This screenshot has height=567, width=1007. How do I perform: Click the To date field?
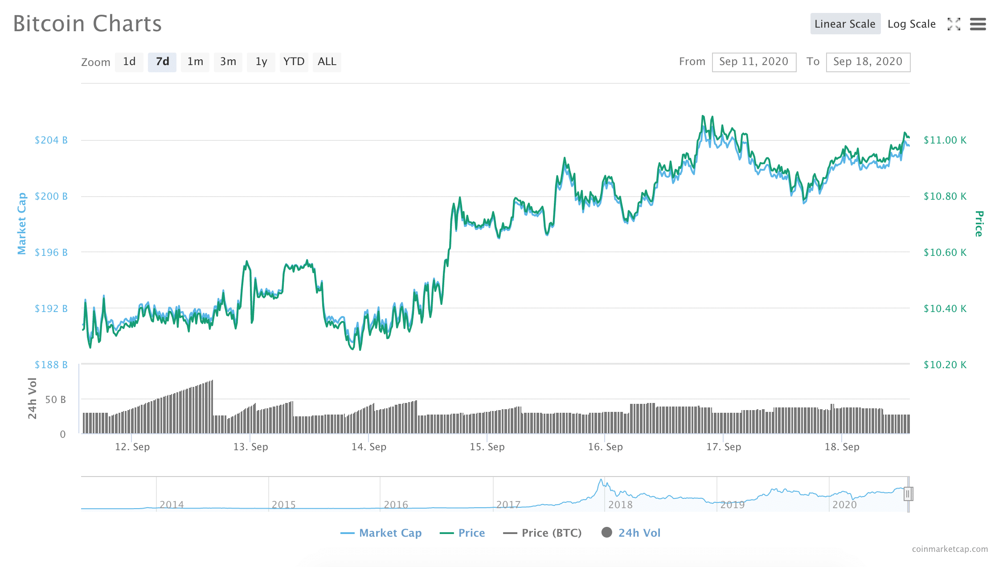[868, 62]
